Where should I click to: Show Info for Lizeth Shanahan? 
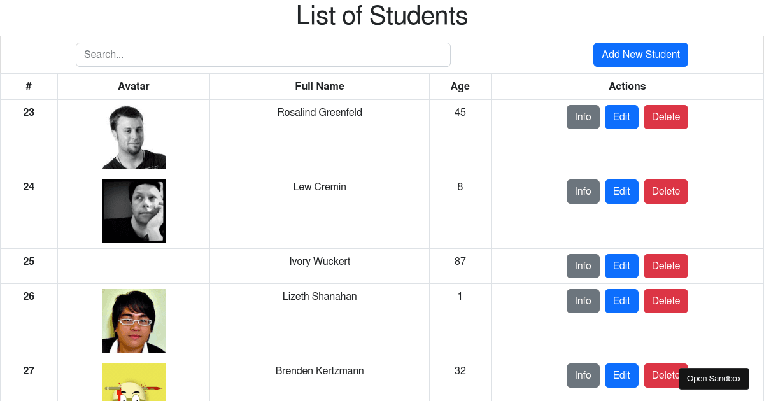point(583,301)
